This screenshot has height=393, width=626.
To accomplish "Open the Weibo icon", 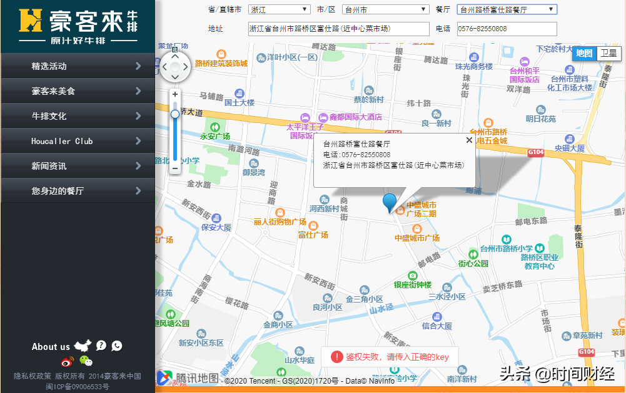I will [x=67, y=362].
